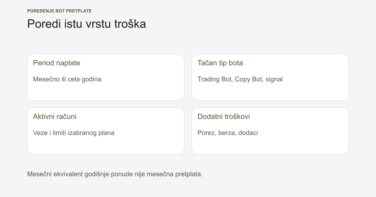Click the Dodatni troškovi card
The width and height of the screenshot is (376, 197).
pos(270,131)
